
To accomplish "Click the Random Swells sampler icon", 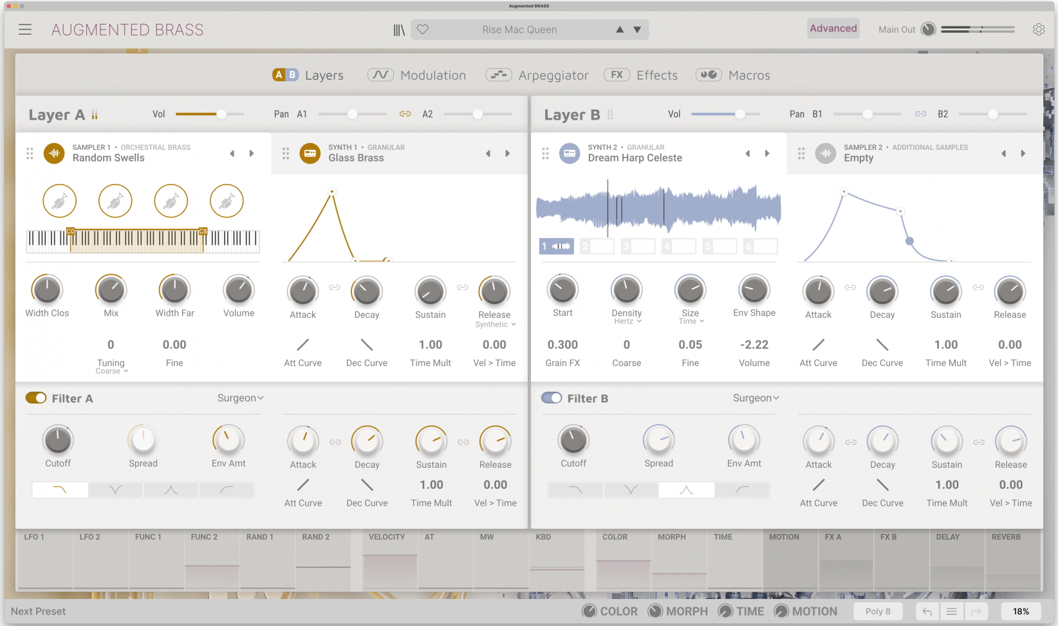I will [54, 153].
